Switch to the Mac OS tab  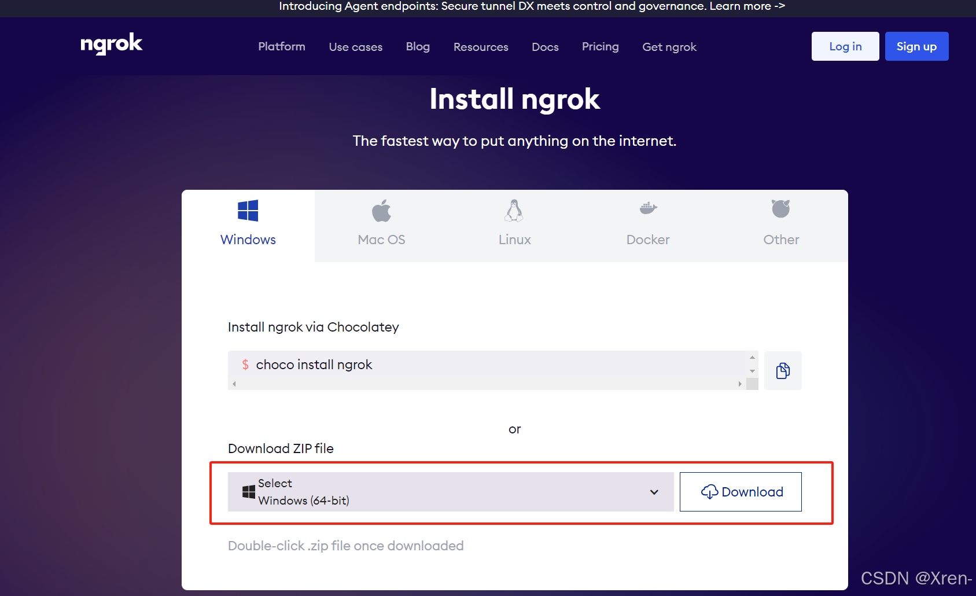click(x=381, y=226)
